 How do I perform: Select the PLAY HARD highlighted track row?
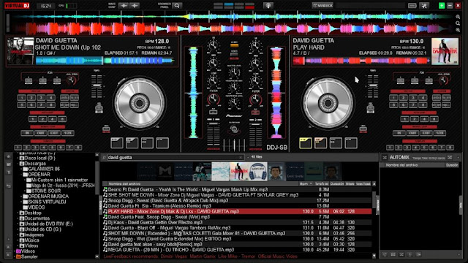coord(237,211)
